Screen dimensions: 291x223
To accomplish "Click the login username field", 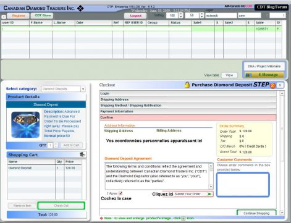I will [x=221, y=15].
